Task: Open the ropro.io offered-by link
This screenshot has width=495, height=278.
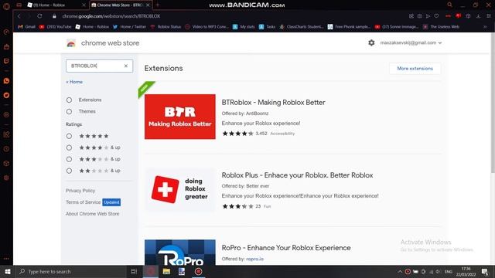Action: click(x=254, y=259)
